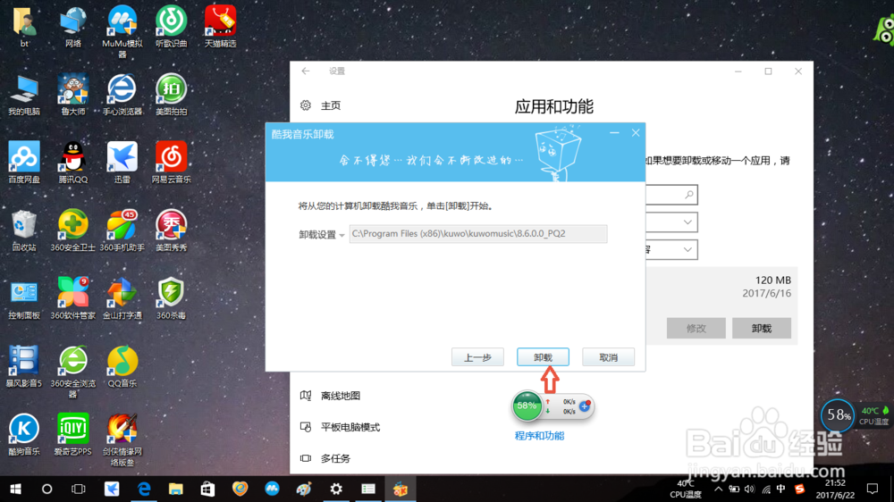Open Microsoft Edge from taskbar

coord(144,489)
